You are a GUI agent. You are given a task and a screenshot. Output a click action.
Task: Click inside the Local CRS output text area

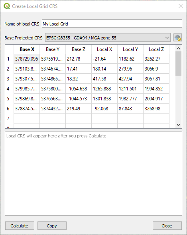click(93, 173)
